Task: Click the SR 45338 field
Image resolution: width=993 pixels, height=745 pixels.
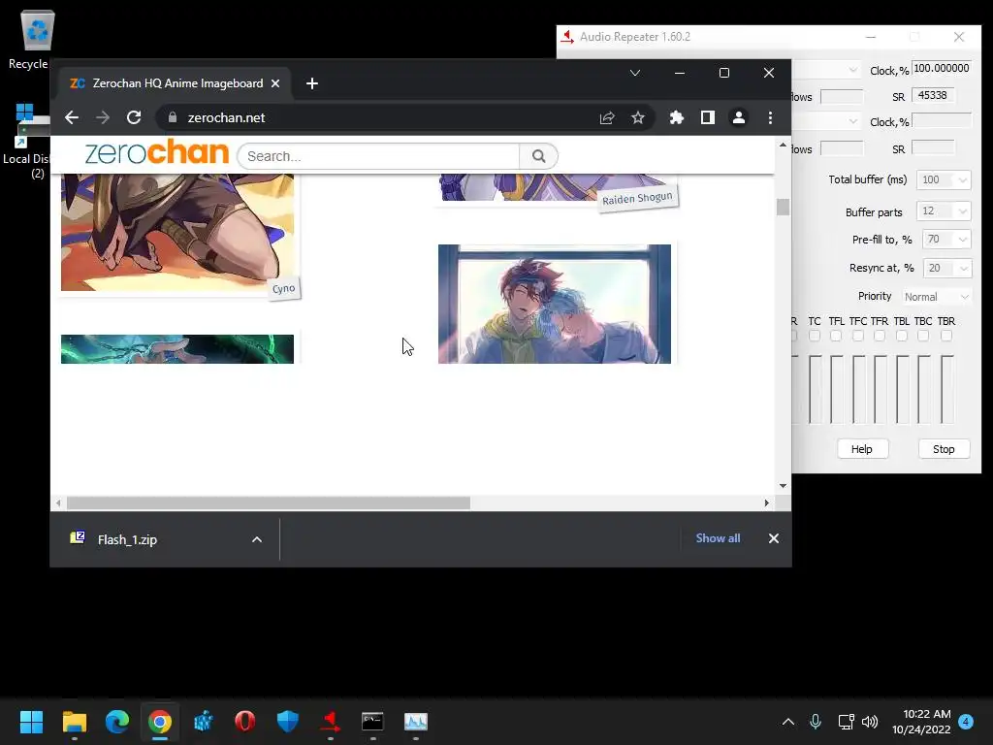Action: tap(933, 96)
